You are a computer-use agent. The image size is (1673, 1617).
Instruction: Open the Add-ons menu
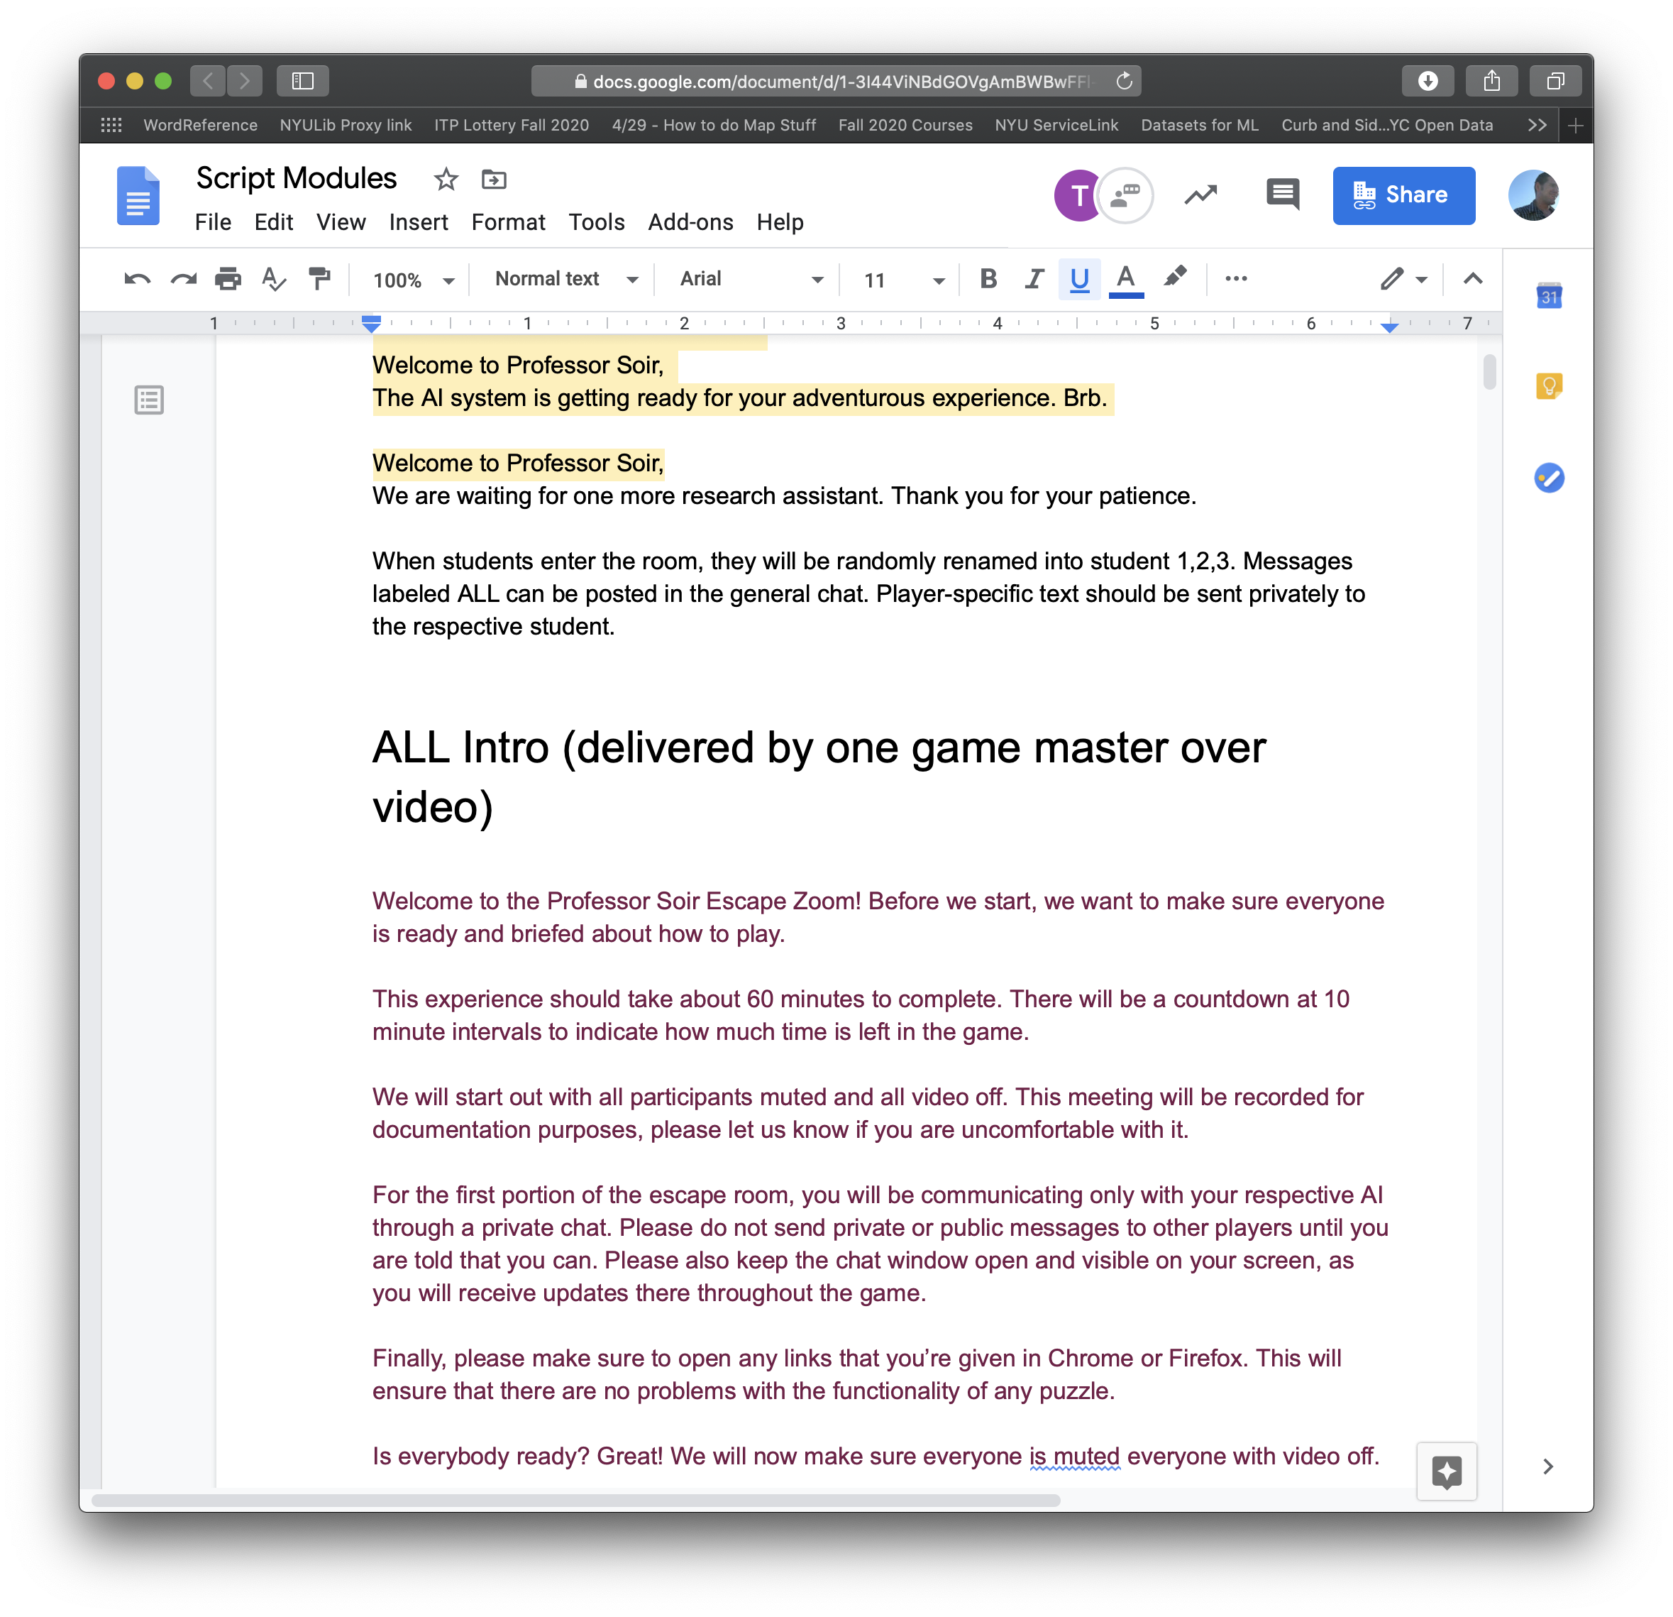click(x=690, y=222)
